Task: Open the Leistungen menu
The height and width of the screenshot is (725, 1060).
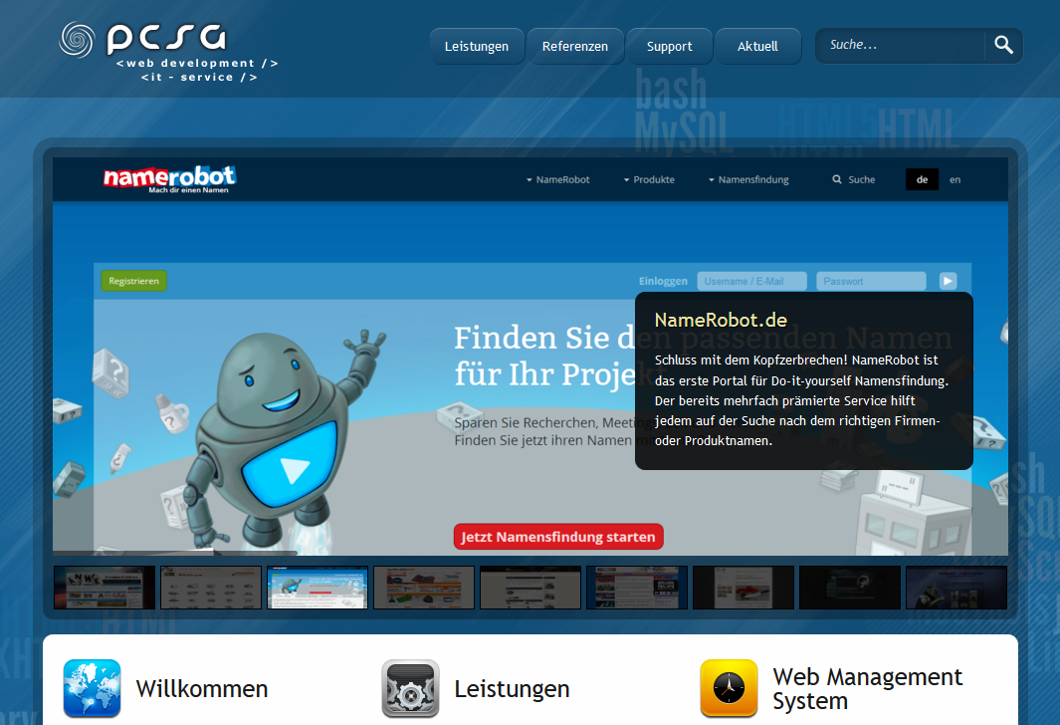Action: coord(477,46)
